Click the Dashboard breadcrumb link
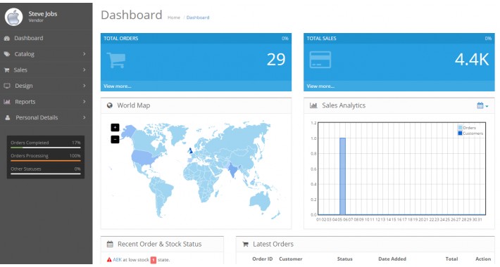This screenshot has height=267, width=500. [198, 18]
